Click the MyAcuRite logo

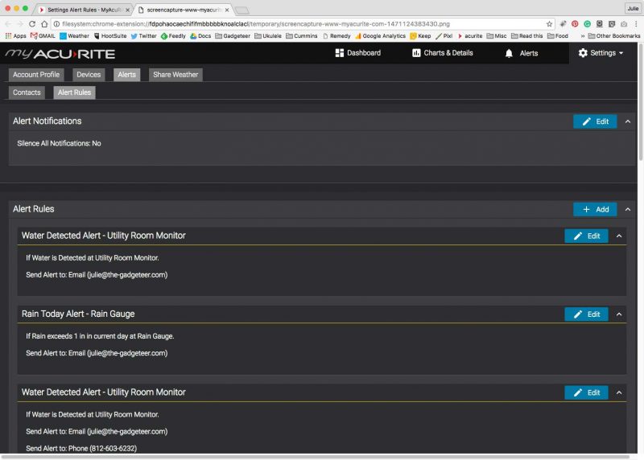pos(60,54)
